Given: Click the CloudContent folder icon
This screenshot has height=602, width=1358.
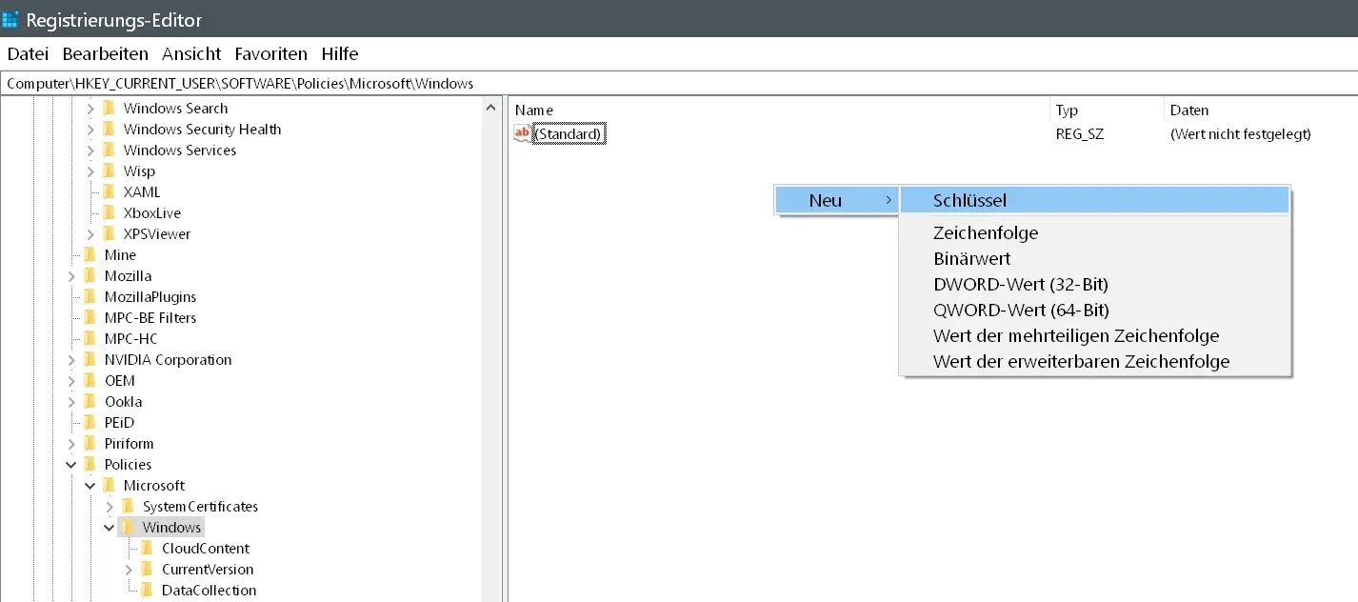Looking at the screenshot, I should pyautogui.click(x=147, y=549).
